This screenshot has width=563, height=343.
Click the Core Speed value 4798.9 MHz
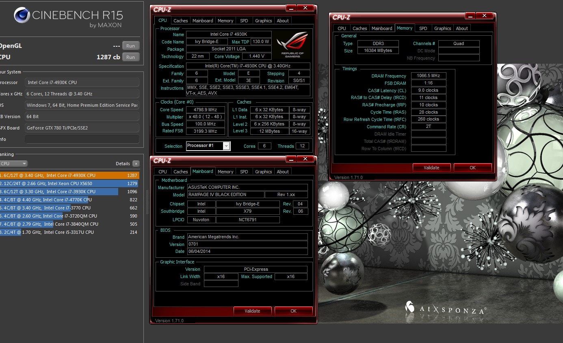[x=206, y=110]
